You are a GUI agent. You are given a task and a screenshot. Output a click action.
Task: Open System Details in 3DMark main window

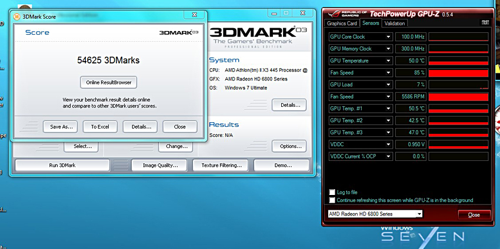(289, 105)
